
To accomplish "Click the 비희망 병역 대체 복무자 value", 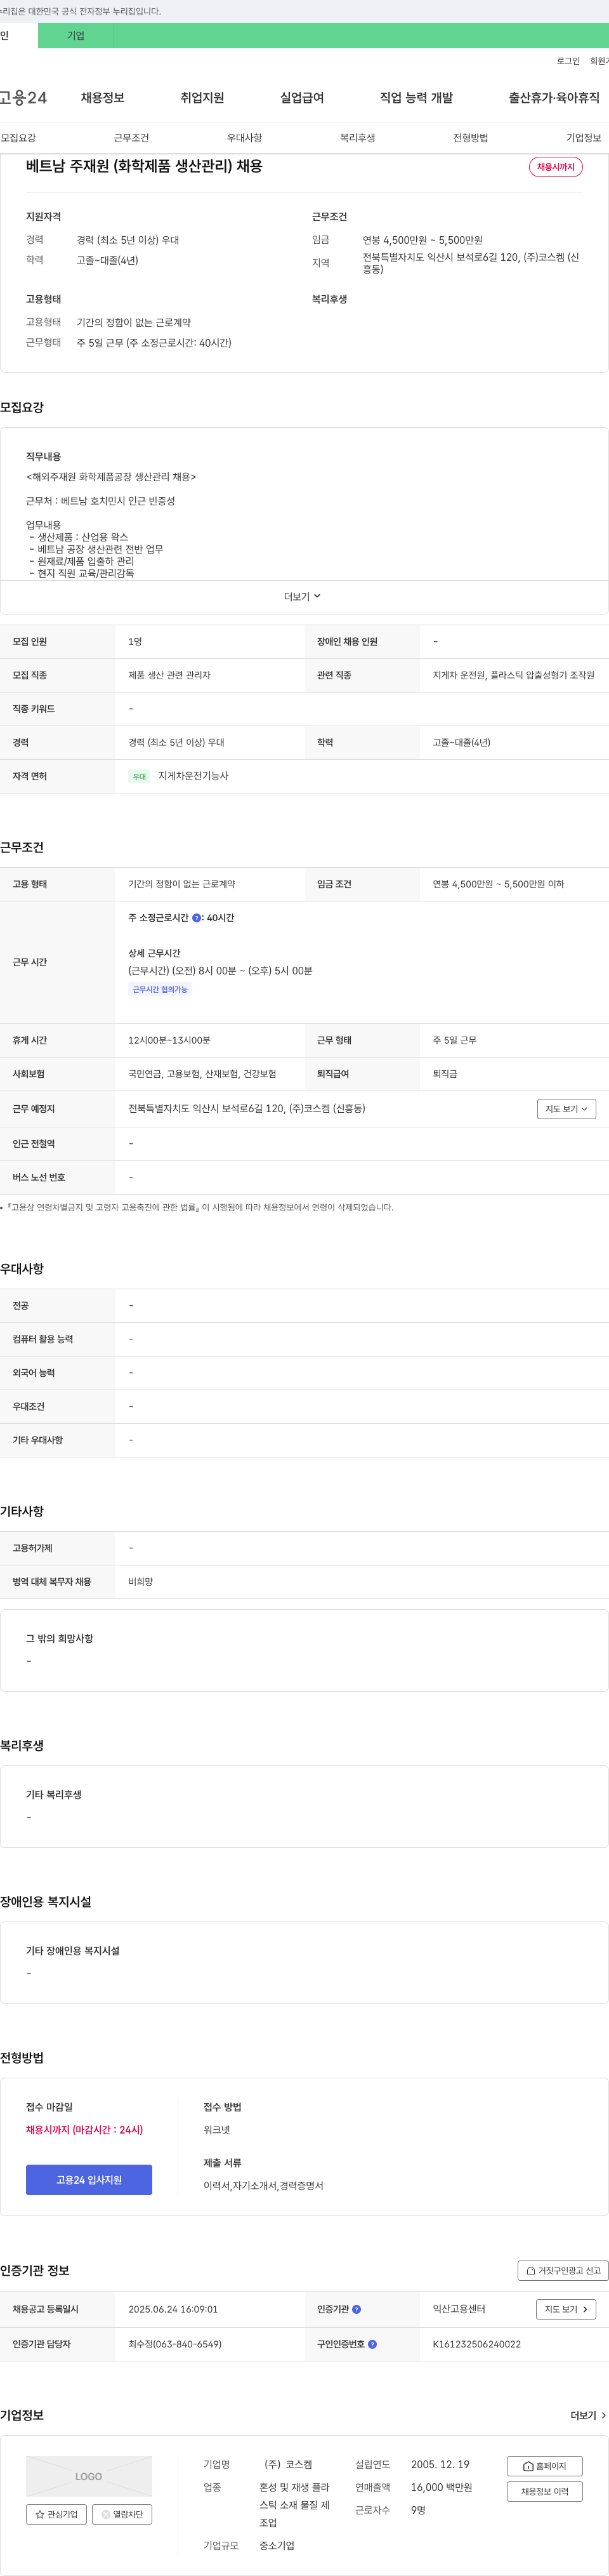I will (x=141, y=1582).
